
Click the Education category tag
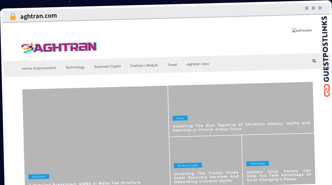click(x=39, y=177)
